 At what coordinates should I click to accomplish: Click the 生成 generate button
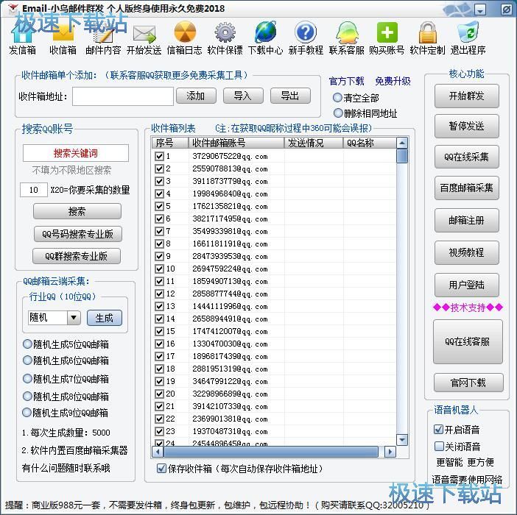coord(105,318)
